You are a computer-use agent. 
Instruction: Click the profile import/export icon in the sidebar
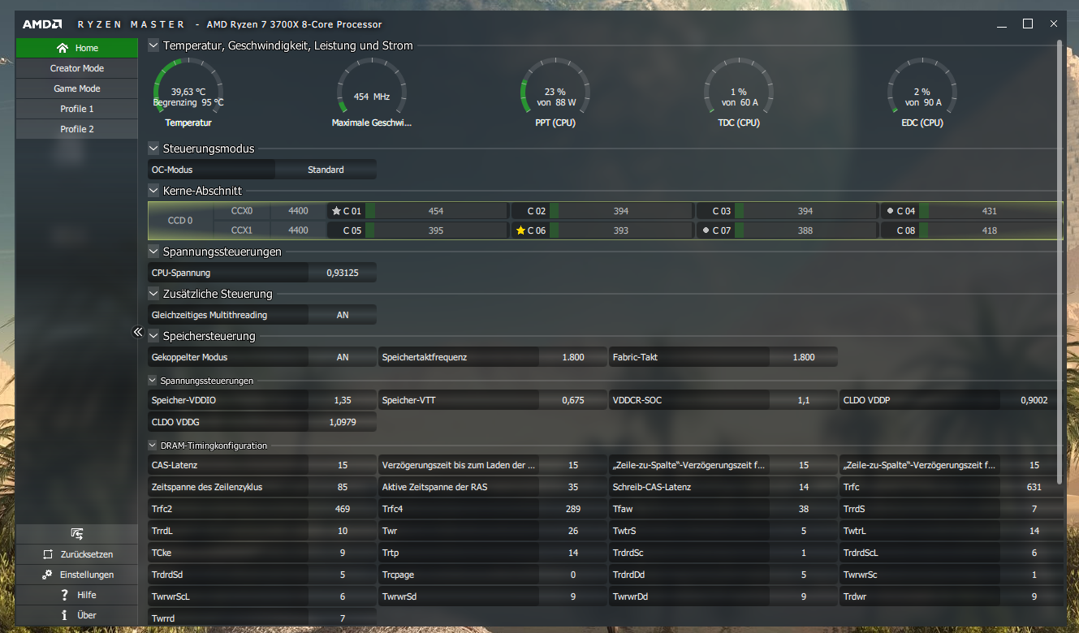77,533
